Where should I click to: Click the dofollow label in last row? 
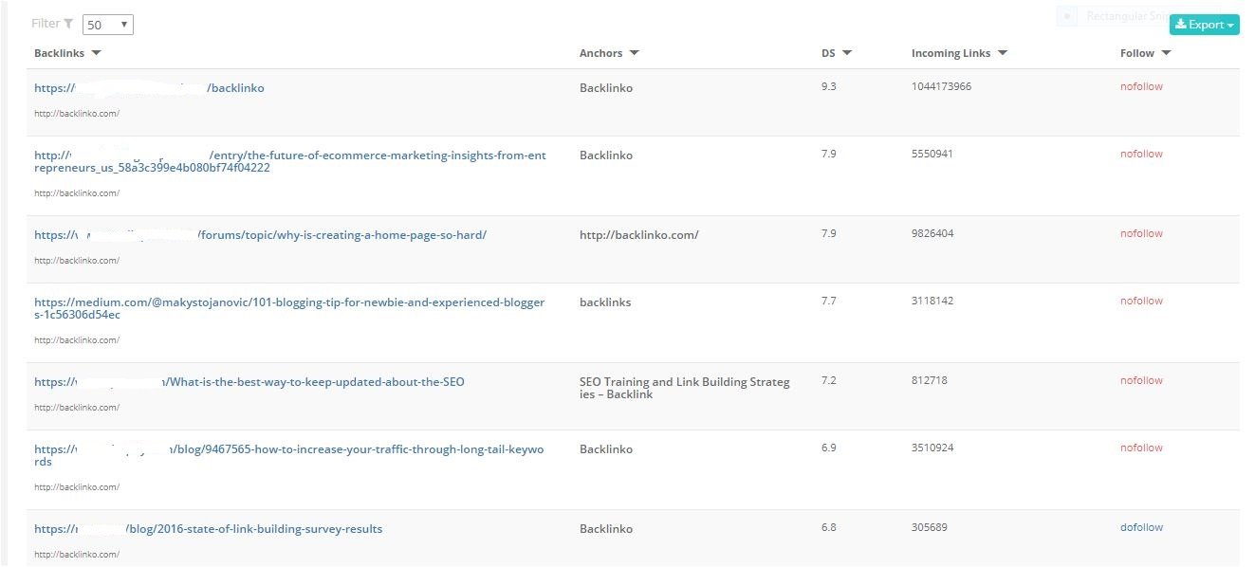click(1141, 527)
